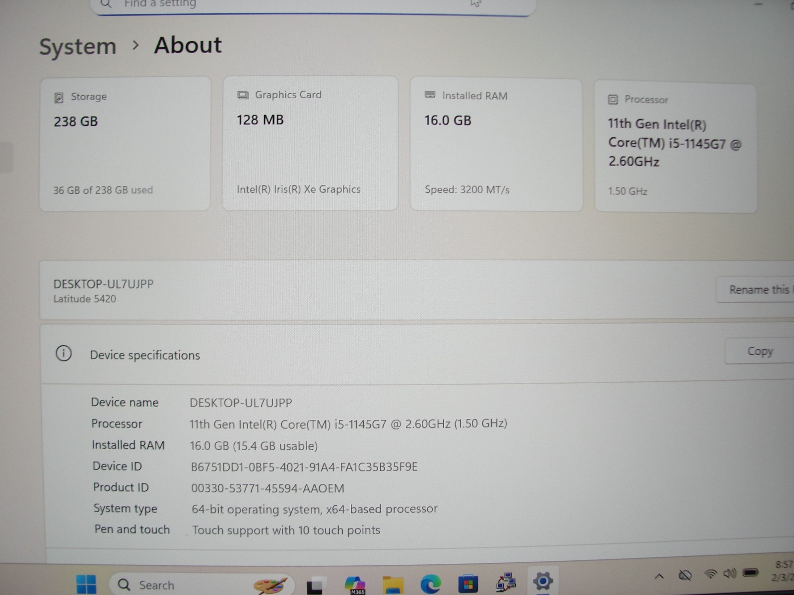Click the Graphics Card tile
794x595 pixels.
tap(310, 143)
